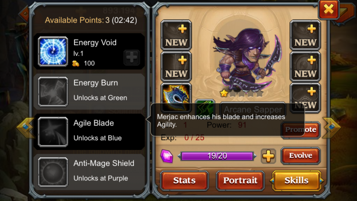Switch to previous hero with left arrow
357x201 pixels.
(x=25, y=128)
